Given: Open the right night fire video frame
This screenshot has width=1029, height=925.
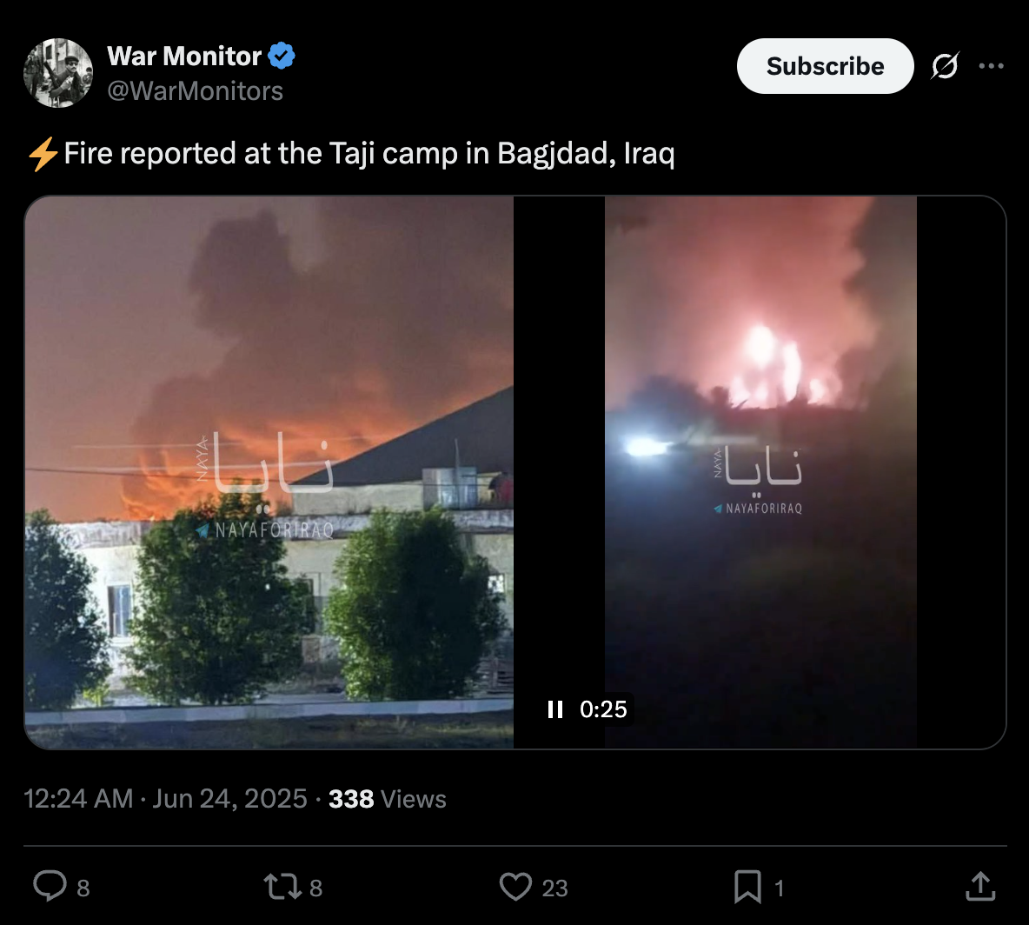Looking at the screenshot, I should pos(760,473).
